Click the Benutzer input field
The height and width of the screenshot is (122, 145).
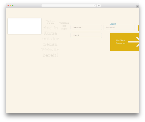(x=86, y=27)
